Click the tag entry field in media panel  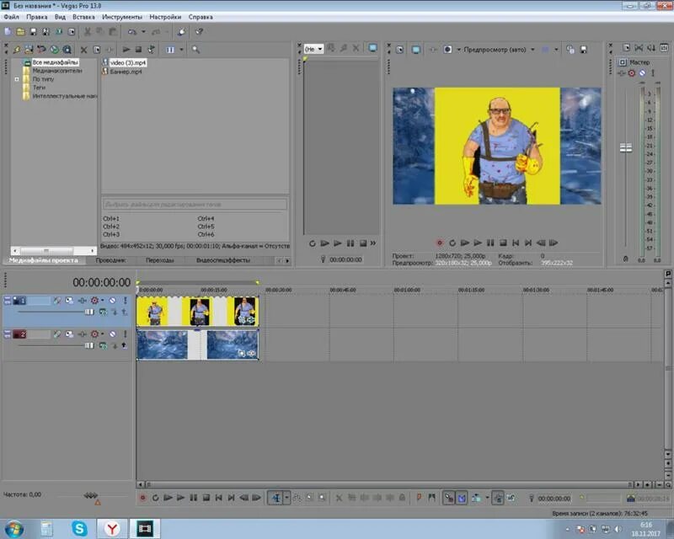click(x=195, y=205)
